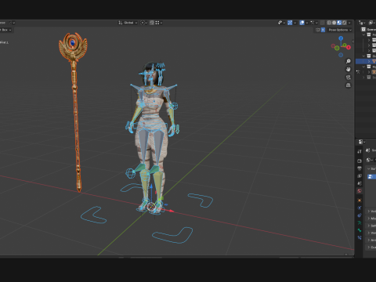Viewport: 376px width, 282px height.
Task: Open the Scene properties tab
Action: click(360, 183)
